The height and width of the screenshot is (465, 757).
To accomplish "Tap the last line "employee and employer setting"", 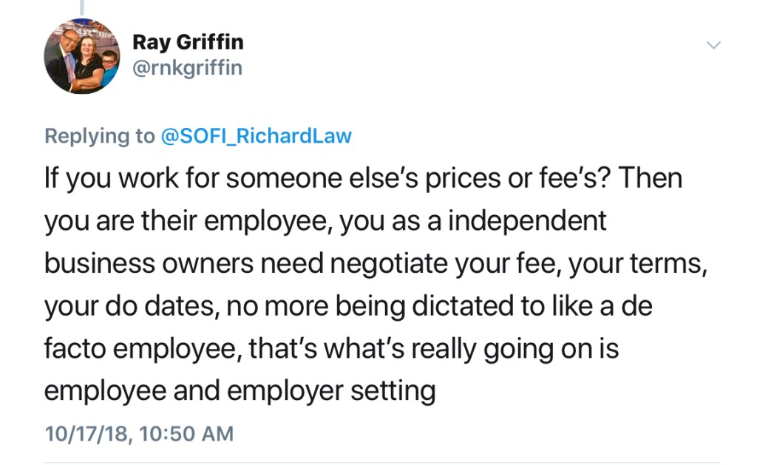I will [x=240, y=390].
